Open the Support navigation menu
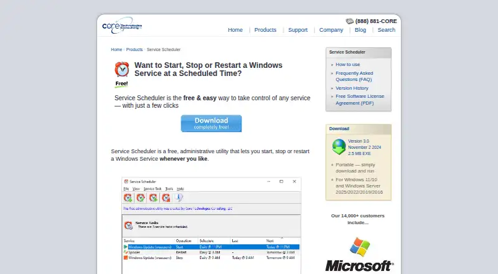The image size is (498, 274). (298, 30)
